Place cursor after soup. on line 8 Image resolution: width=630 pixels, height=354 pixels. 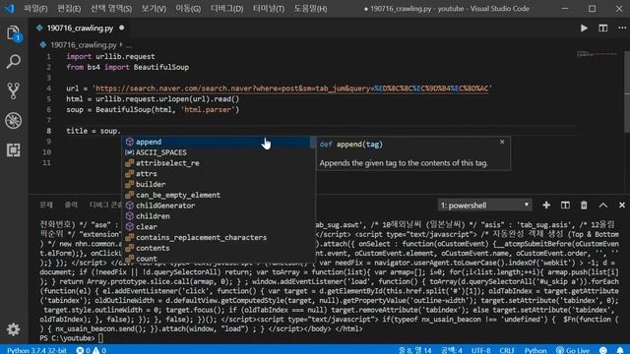[120, 131]
